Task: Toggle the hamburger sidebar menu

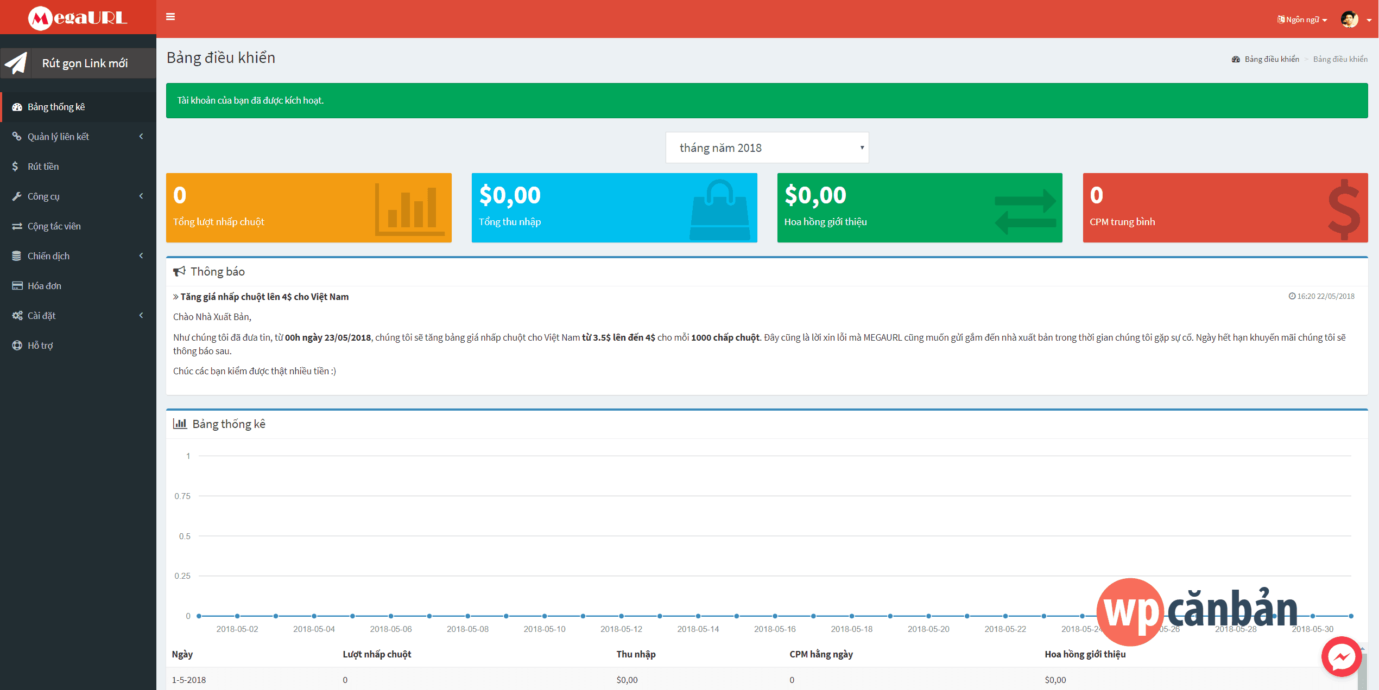Action: tap(170, 17)
